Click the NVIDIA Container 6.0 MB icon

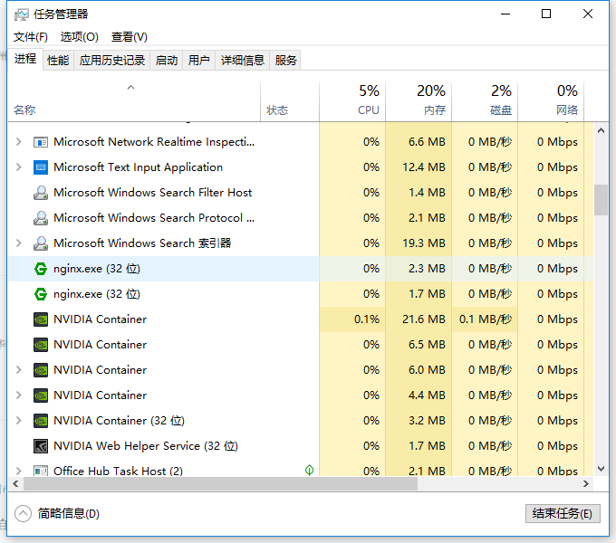[x=41, y=370]
